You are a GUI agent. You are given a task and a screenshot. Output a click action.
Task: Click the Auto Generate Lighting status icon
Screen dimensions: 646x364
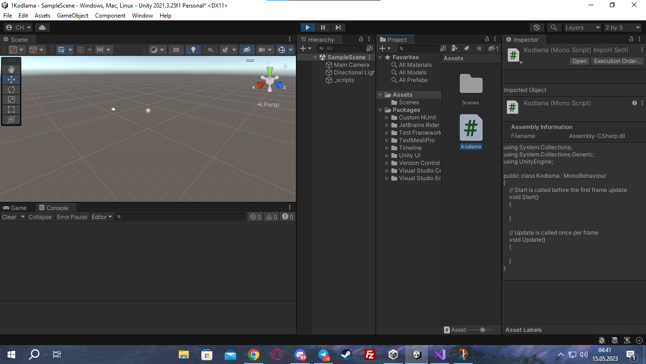click(627, 340)
